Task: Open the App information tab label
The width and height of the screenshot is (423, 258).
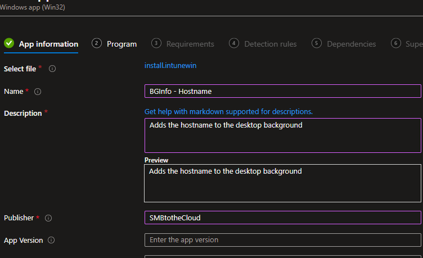Action: tap(48, 44)
